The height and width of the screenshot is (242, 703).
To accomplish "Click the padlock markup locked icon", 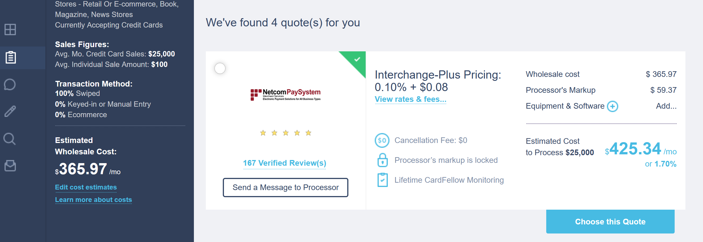I will coord(382,160).
